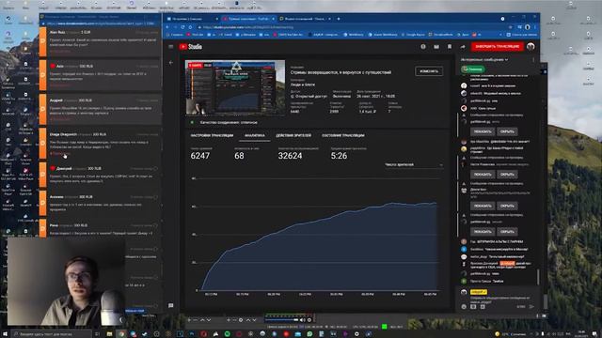The height and width of the screenshot is (338, 602).
Task: Click the red link under Drago Dragovich donation
Action: pos(59,153)
